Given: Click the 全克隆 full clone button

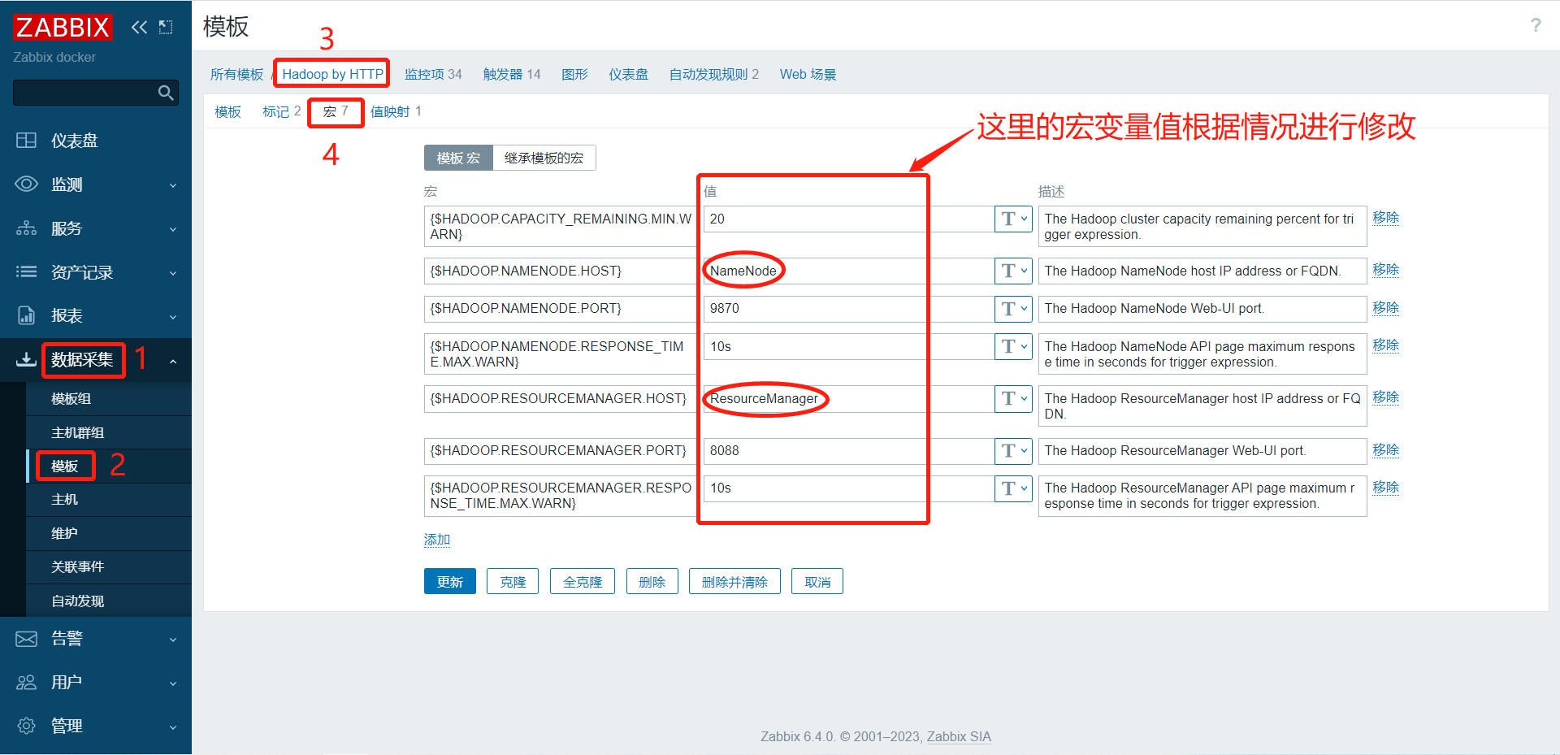Looking at the screenshot, I should pos(583,582).
